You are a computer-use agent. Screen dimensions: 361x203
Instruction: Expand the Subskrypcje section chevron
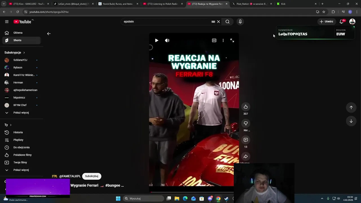(24, 53)
